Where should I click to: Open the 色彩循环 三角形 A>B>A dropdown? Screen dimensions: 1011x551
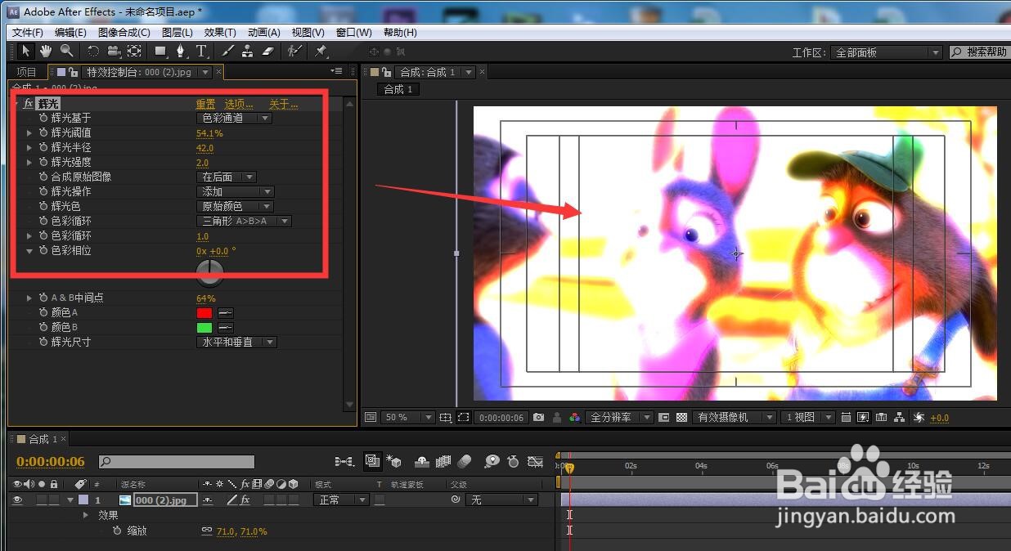[x=245, y=221]
